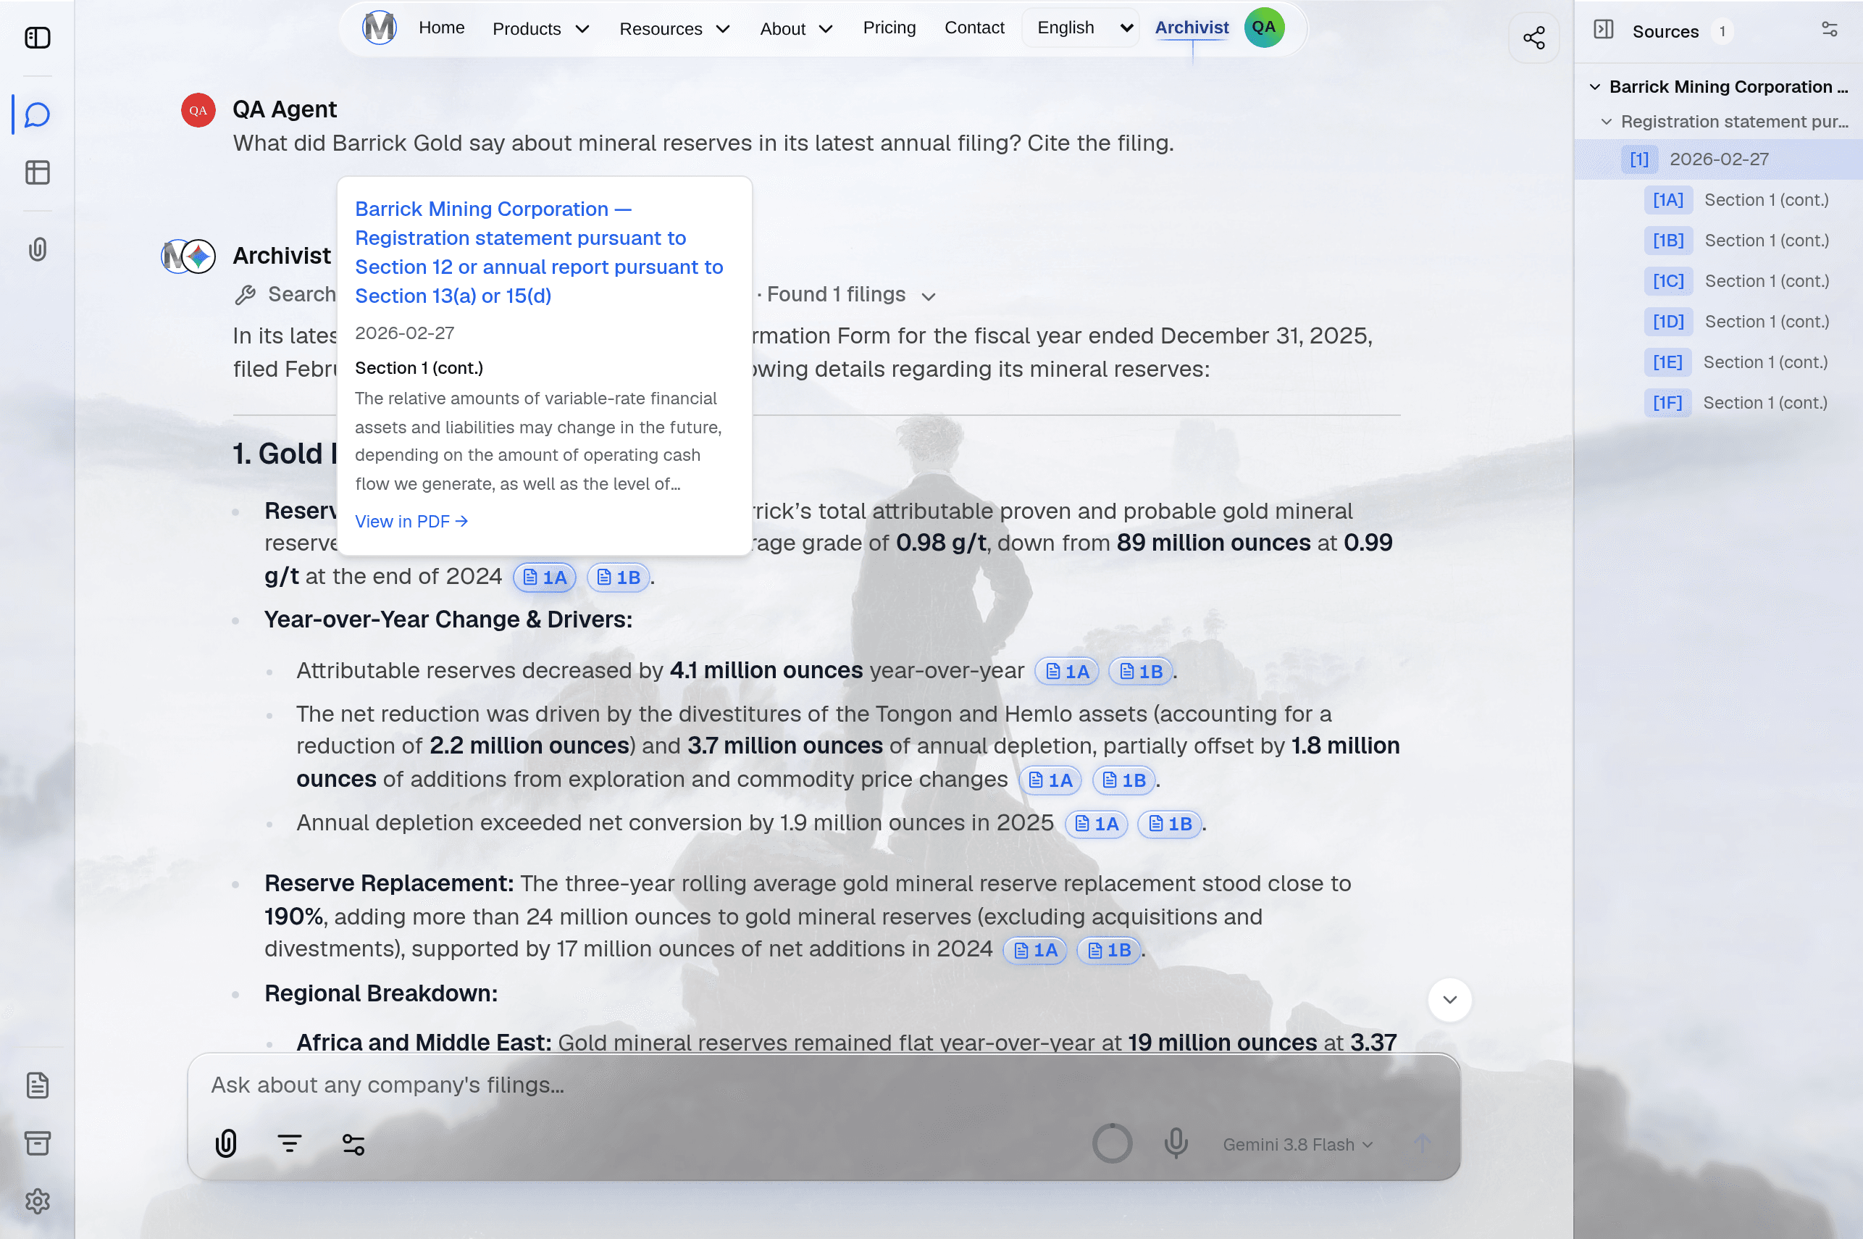1863x1239 pixels.
Task: Expand the Products menu
Action: pos(540,28)
